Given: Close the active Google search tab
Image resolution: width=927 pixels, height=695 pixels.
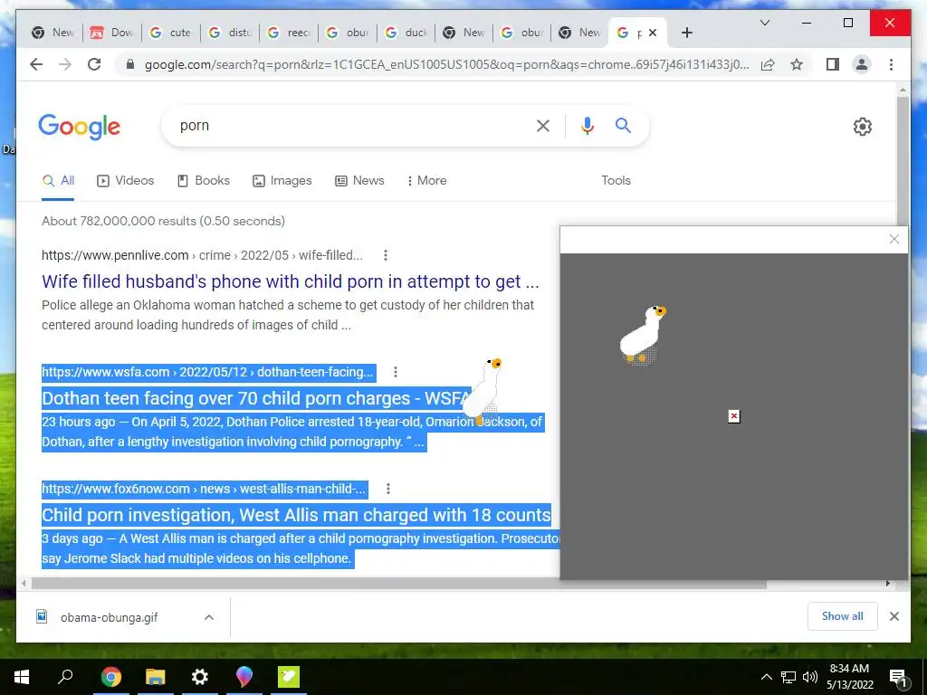Looking at the screenshot, I should tap(652, 33).
